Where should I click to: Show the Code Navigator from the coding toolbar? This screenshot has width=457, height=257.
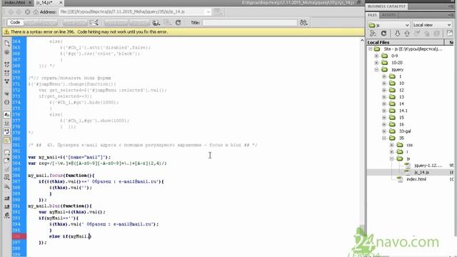pos(7,52)
